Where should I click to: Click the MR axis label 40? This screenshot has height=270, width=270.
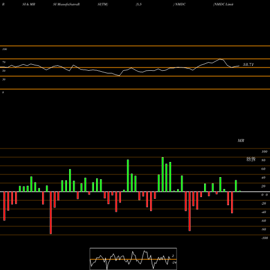[x=264, y=178]
